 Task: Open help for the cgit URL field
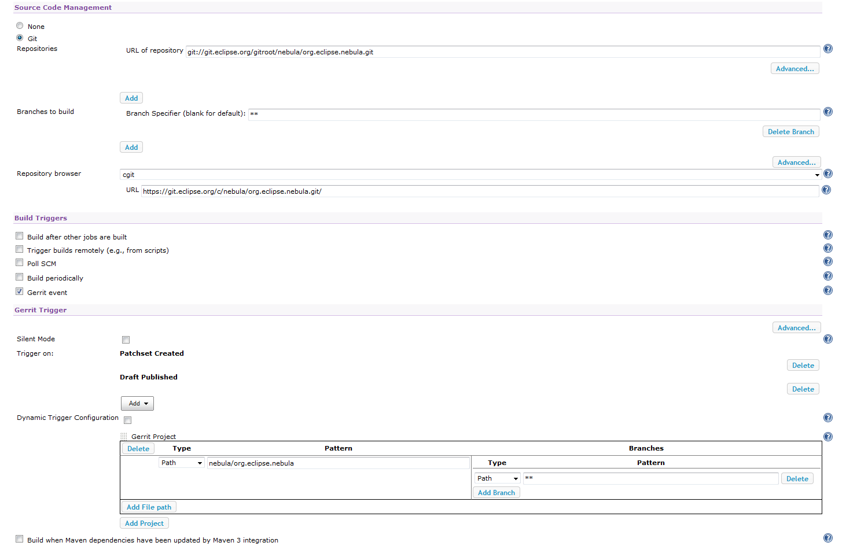(x=827, y=189)
